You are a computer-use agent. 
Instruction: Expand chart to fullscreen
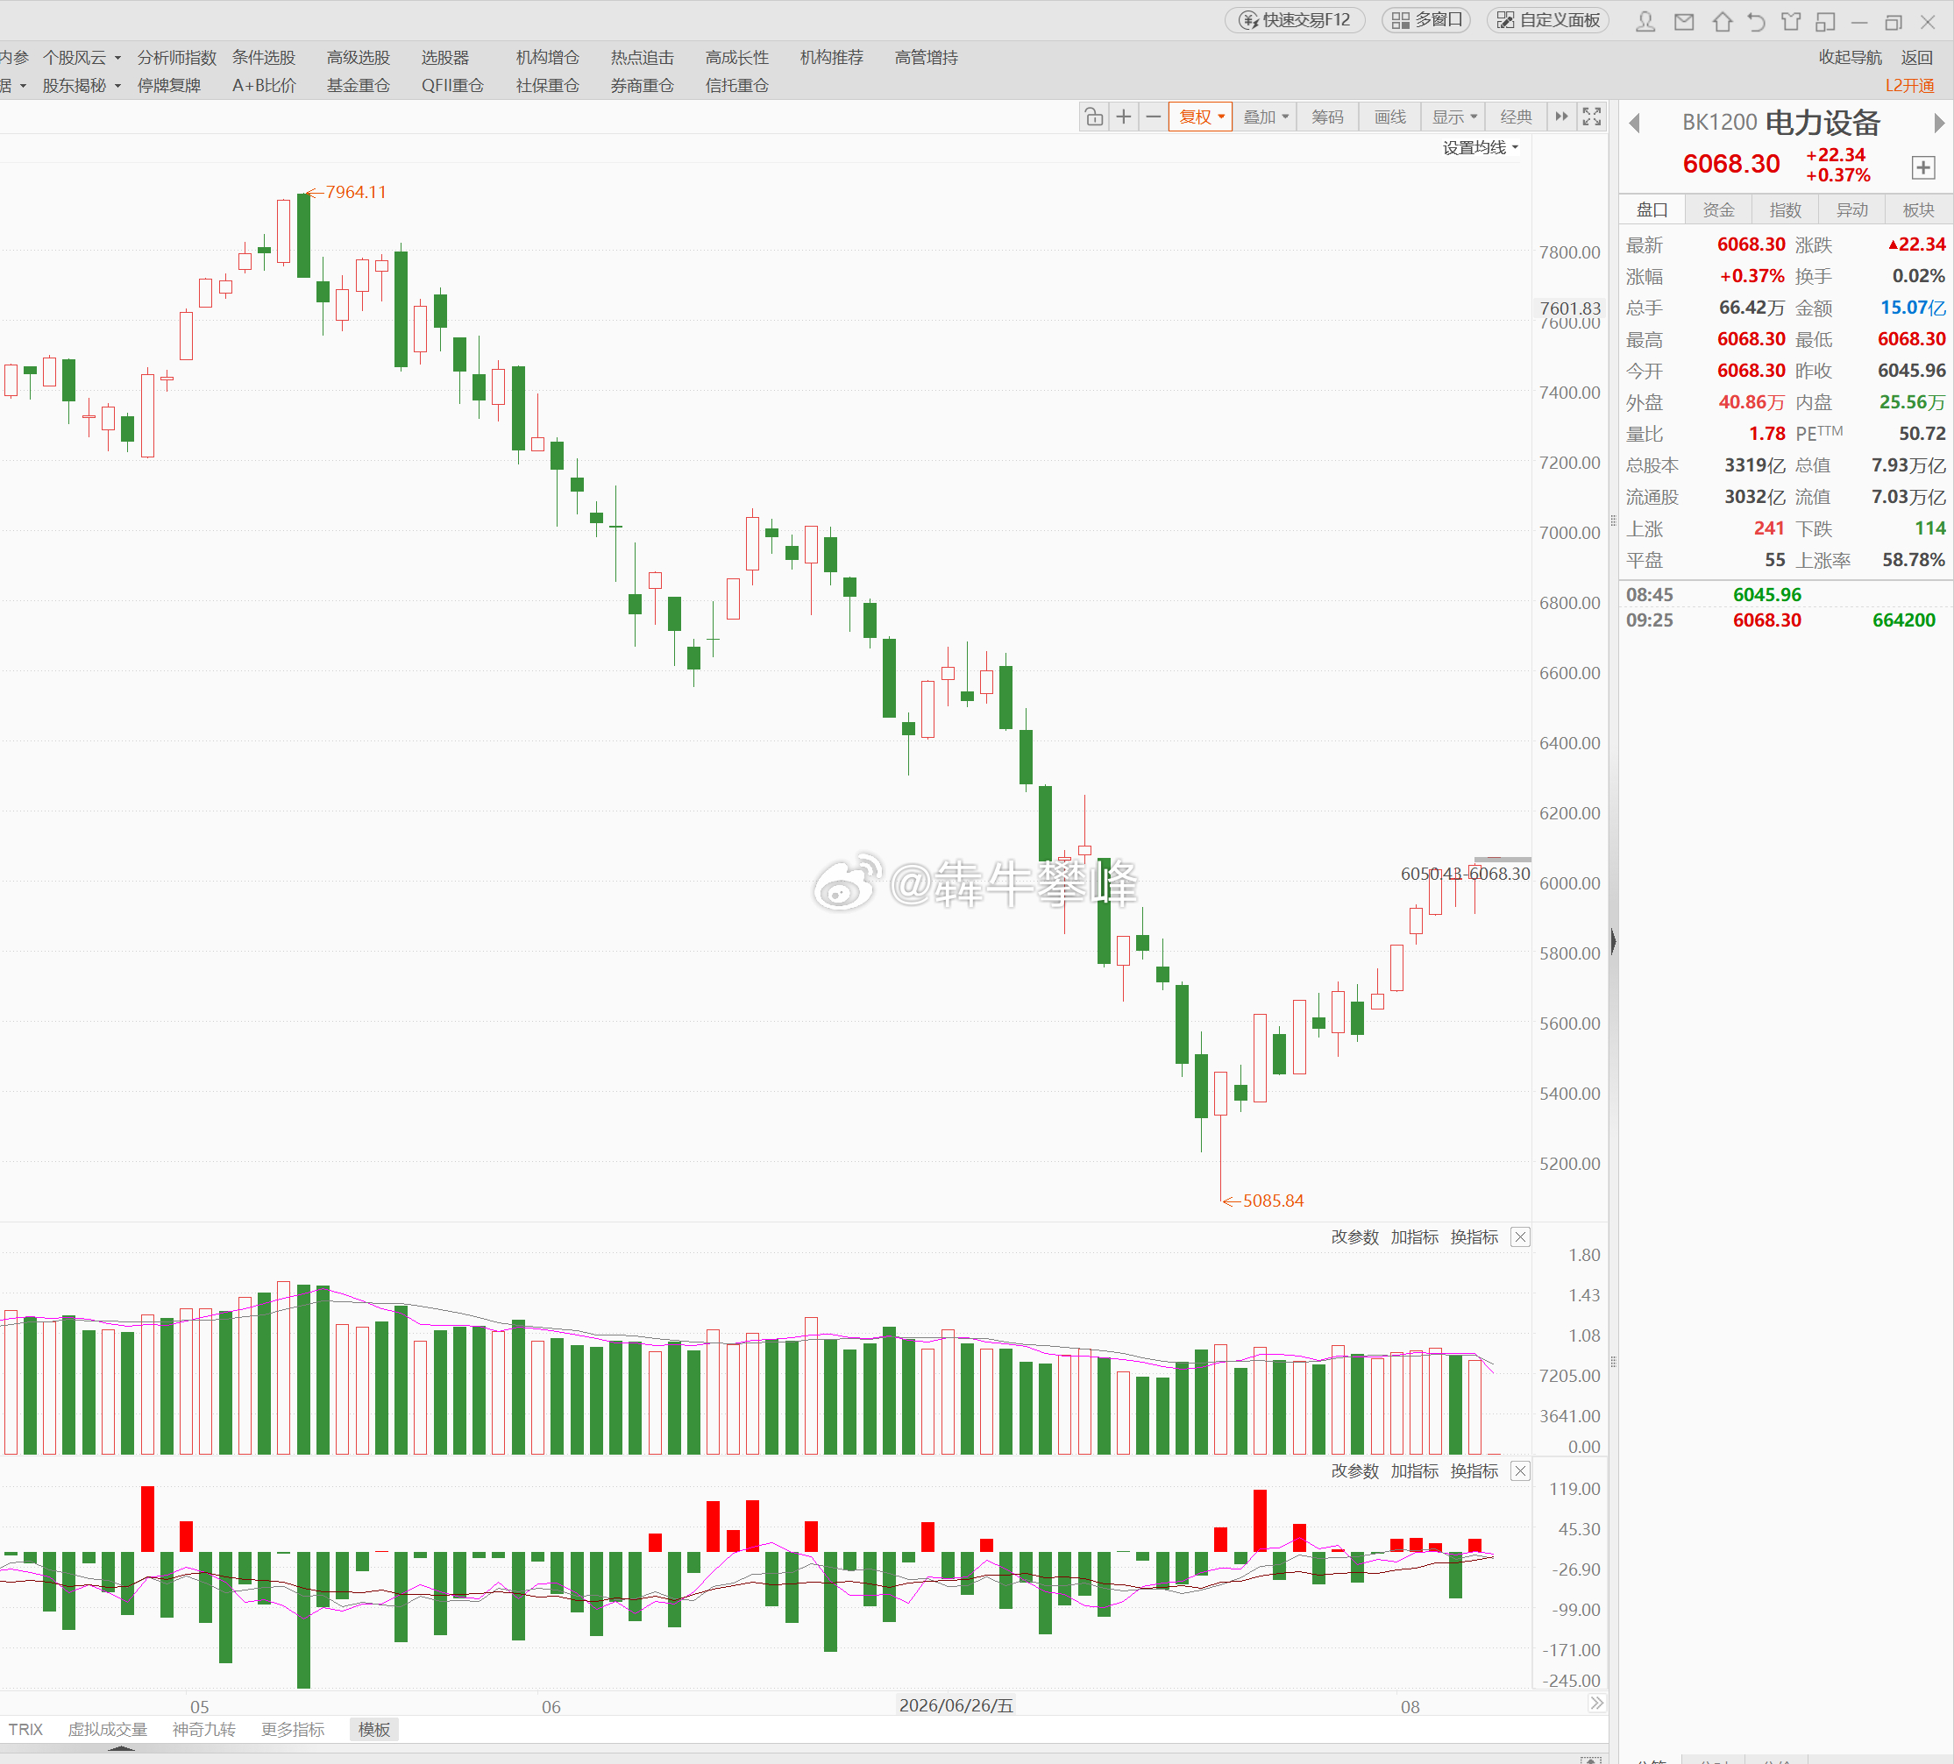tap(1591, 117)
